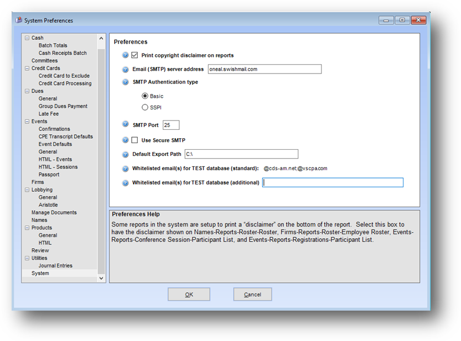
Task: Click the Preferences Help heading
Action: 136,214
